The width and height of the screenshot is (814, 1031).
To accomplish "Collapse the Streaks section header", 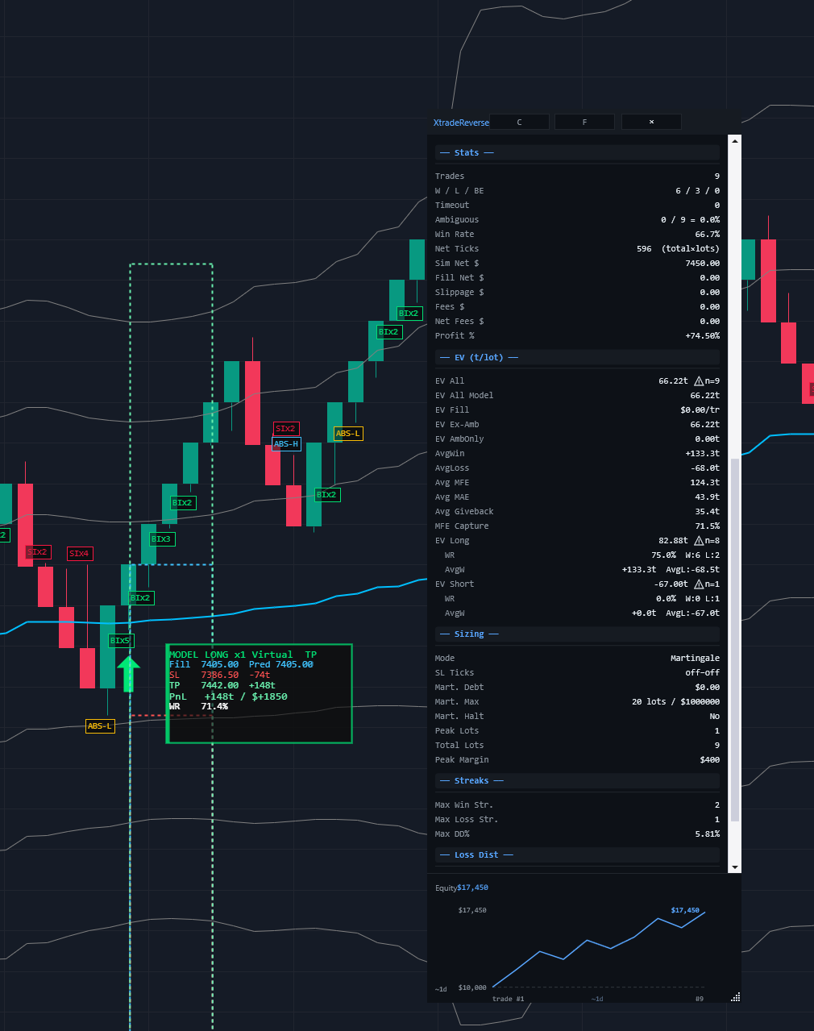I will [577, 780].
